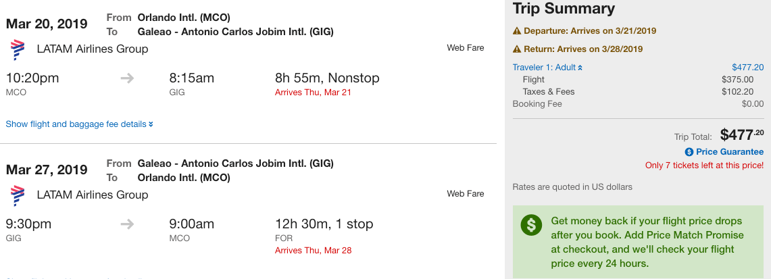This screenshot has width=771, height=279.
Task: Click 'Arrives Thu, Mar 21' notice
Action: pyautogui.click(x=314, y=93)
